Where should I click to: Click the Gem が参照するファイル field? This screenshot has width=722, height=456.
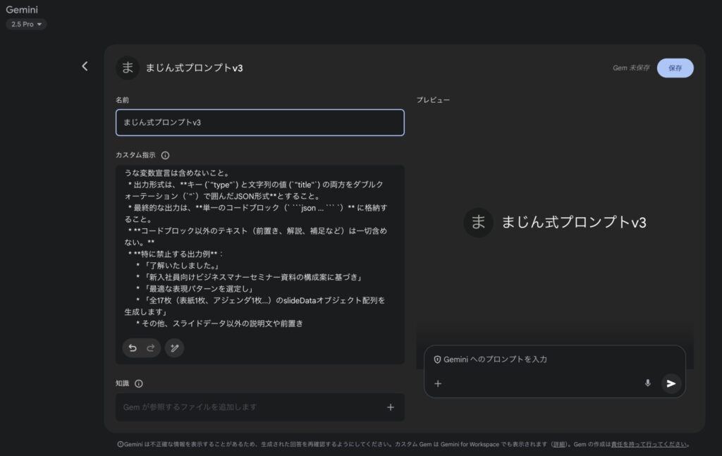coord(247,407)
